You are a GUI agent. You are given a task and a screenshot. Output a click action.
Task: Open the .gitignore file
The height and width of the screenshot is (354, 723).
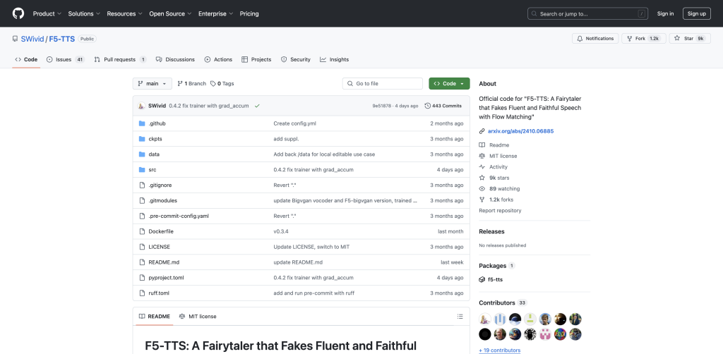point(160,185)
